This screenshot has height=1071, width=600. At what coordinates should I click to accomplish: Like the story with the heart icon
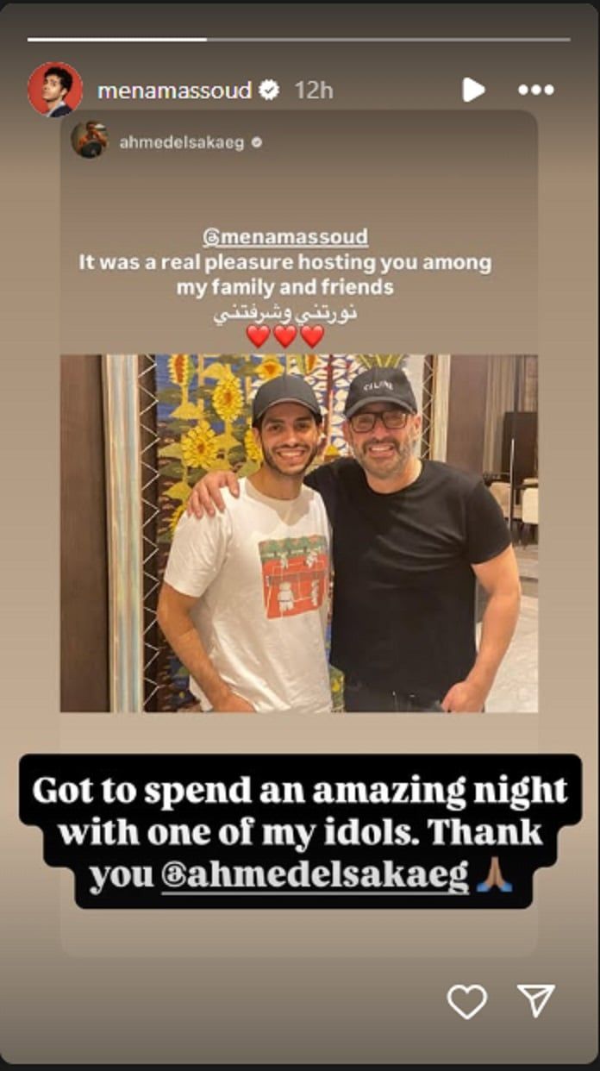click(x=467, y=1001)
